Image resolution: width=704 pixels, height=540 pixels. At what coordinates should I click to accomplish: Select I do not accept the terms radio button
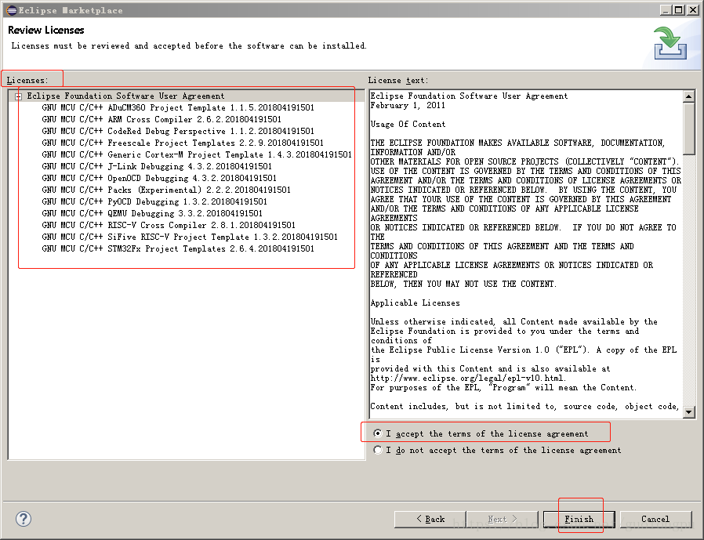378,450
